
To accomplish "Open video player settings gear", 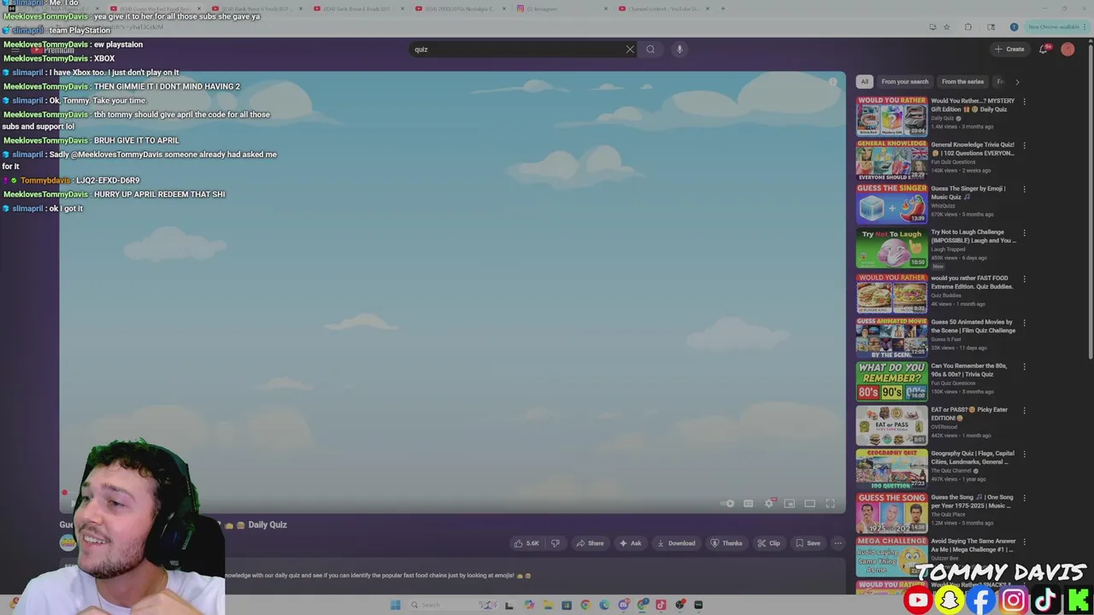I will [769, 503].
